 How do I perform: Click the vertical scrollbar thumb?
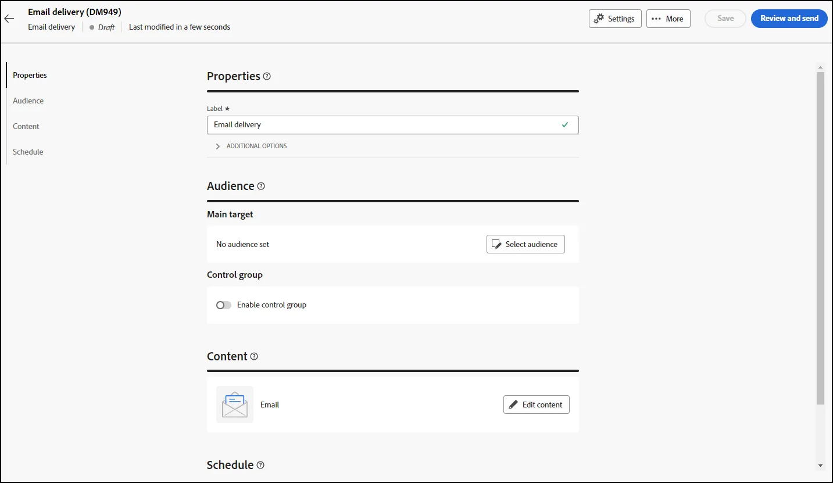(x=820, y=238)
